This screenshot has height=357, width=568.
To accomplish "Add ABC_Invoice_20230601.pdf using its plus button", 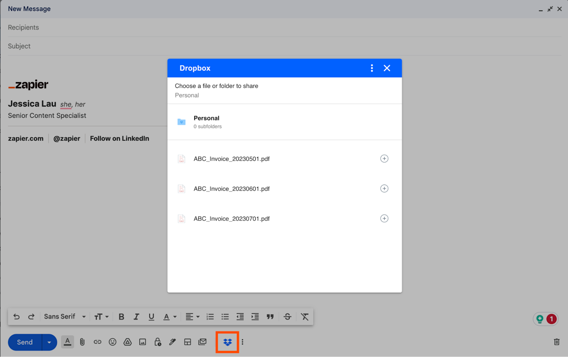I will tap(384, 189).
